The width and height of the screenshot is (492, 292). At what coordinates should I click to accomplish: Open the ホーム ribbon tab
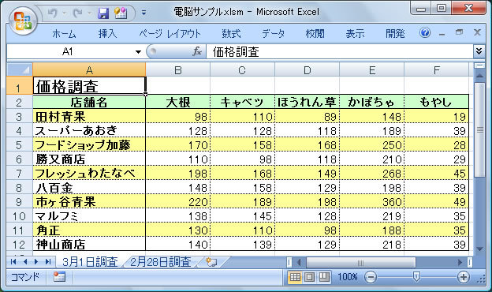[x=65, y=34]
